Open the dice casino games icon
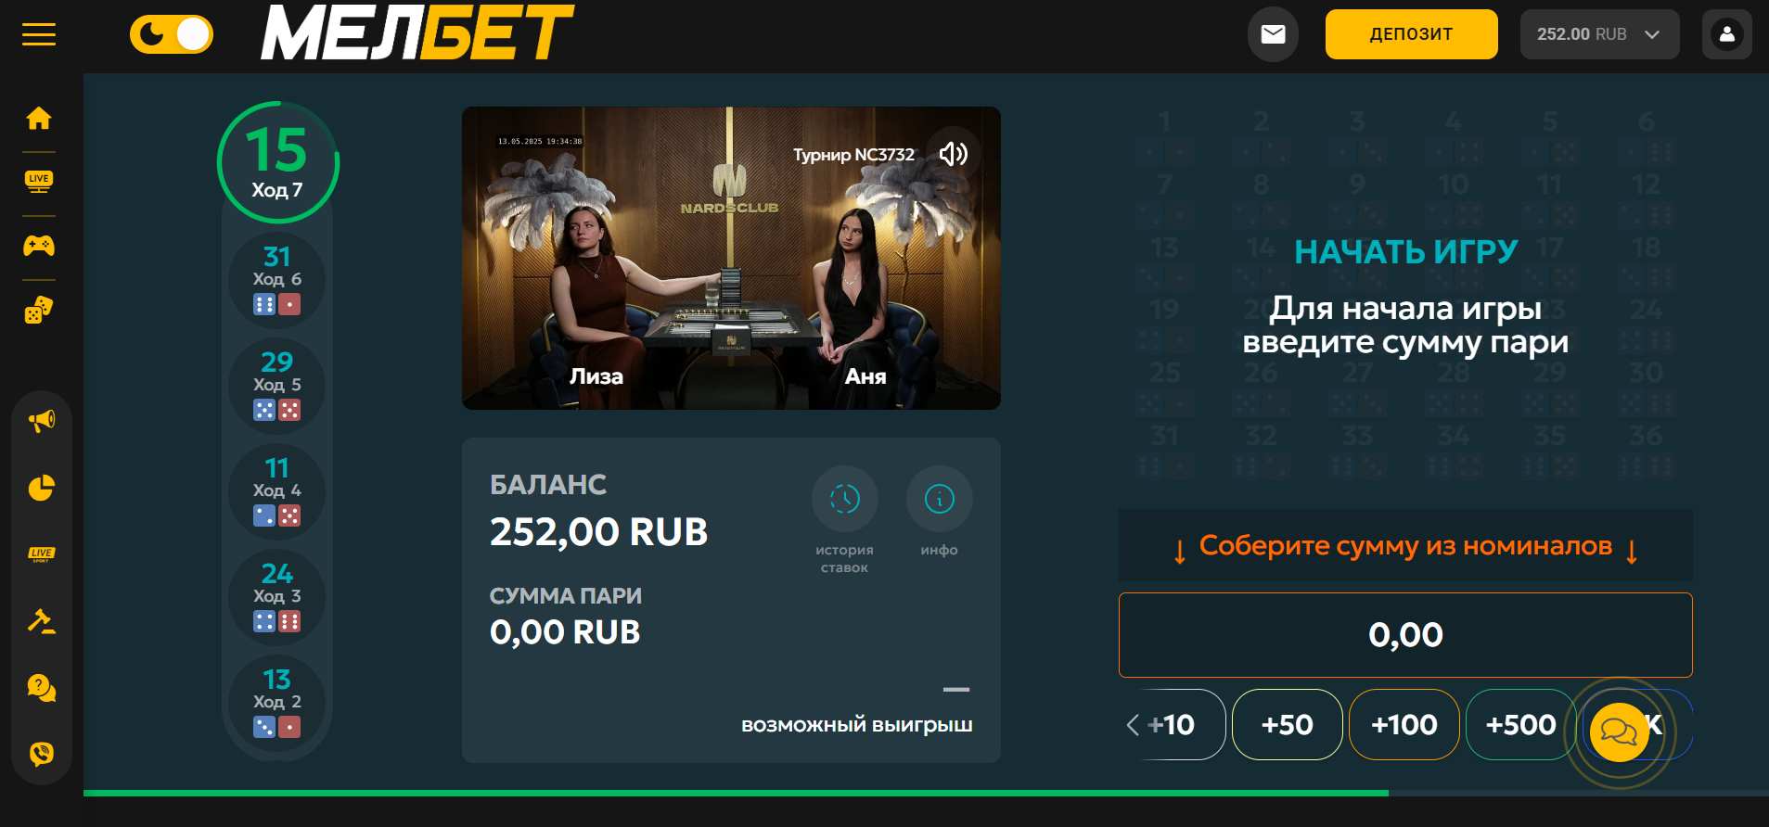The height and width of the screenshot is (827, 1769). (x=39, y=310)
